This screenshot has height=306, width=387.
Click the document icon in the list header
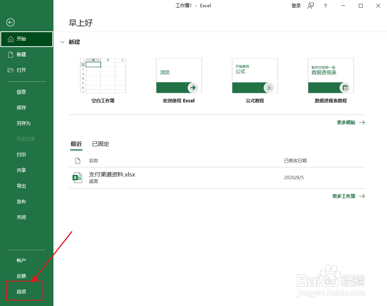tap(78, 161)
